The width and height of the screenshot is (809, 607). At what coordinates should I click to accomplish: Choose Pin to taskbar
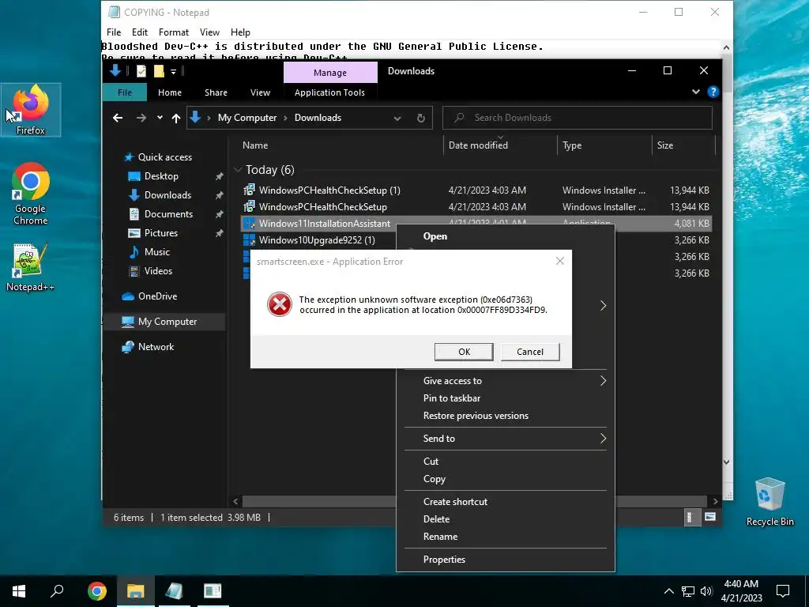(x=506, y=398)
